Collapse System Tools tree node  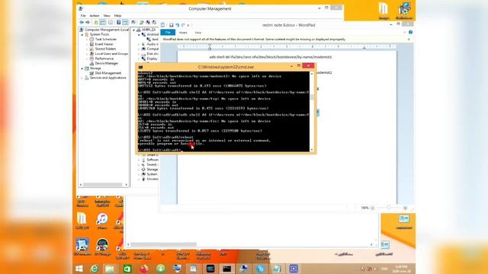click(x=82, y=34)
